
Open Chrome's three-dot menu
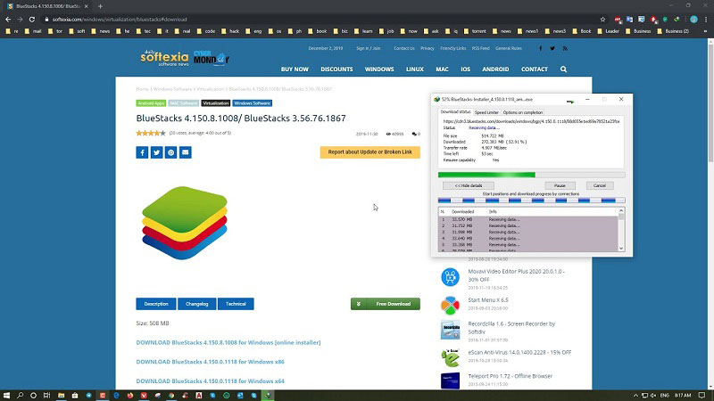click(x=706, y=20)
